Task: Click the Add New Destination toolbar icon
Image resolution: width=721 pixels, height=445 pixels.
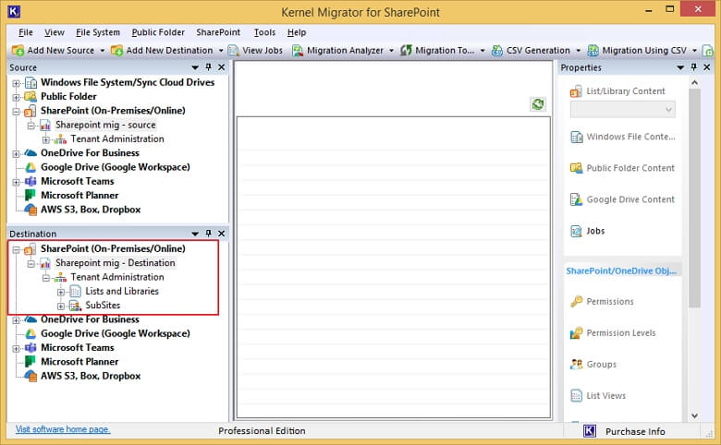Action: click(117, 51)
